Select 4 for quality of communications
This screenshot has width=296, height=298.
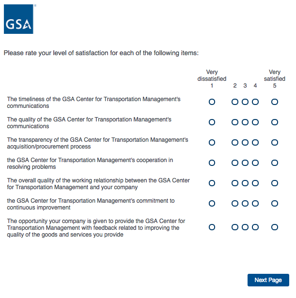coord(255,122)
